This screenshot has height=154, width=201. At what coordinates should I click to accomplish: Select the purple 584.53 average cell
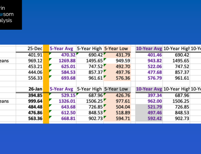pyautogui.click(x=63, y=72)
